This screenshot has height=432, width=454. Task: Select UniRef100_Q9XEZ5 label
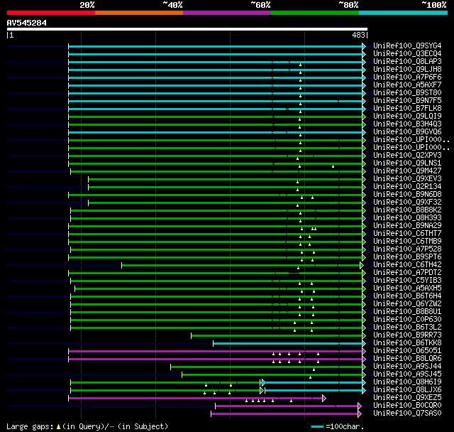(x=407, y=398)
